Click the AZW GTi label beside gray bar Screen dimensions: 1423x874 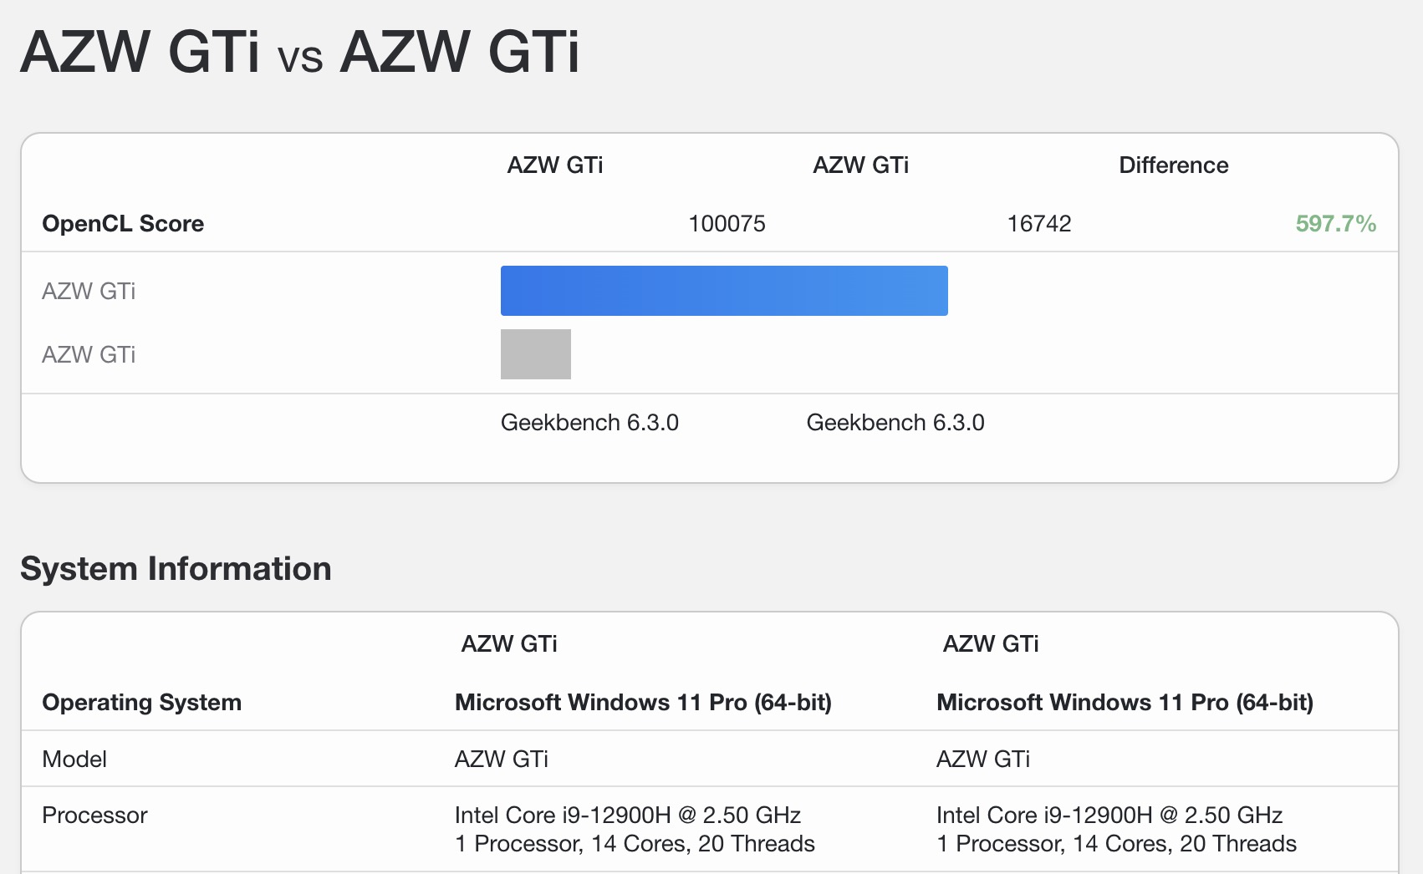pos(89,355)
